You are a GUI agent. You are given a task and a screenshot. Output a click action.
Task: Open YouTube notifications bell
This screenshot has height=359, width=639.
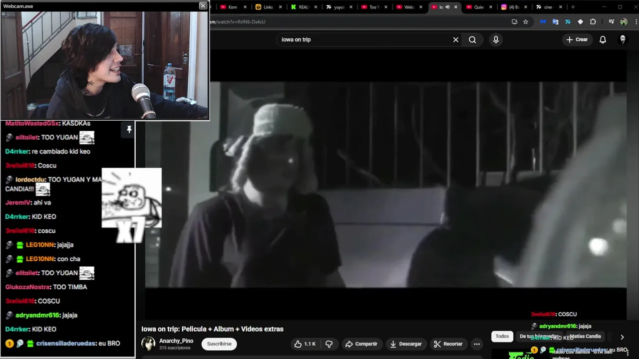pyautogui.click(x=603, y=39)
